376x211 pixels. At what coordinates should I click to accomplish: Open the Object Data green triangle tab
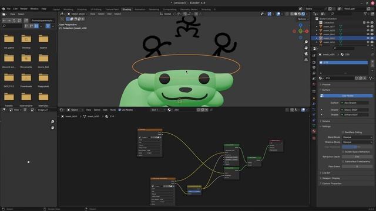pyautogui.click(x=314, y=125)
